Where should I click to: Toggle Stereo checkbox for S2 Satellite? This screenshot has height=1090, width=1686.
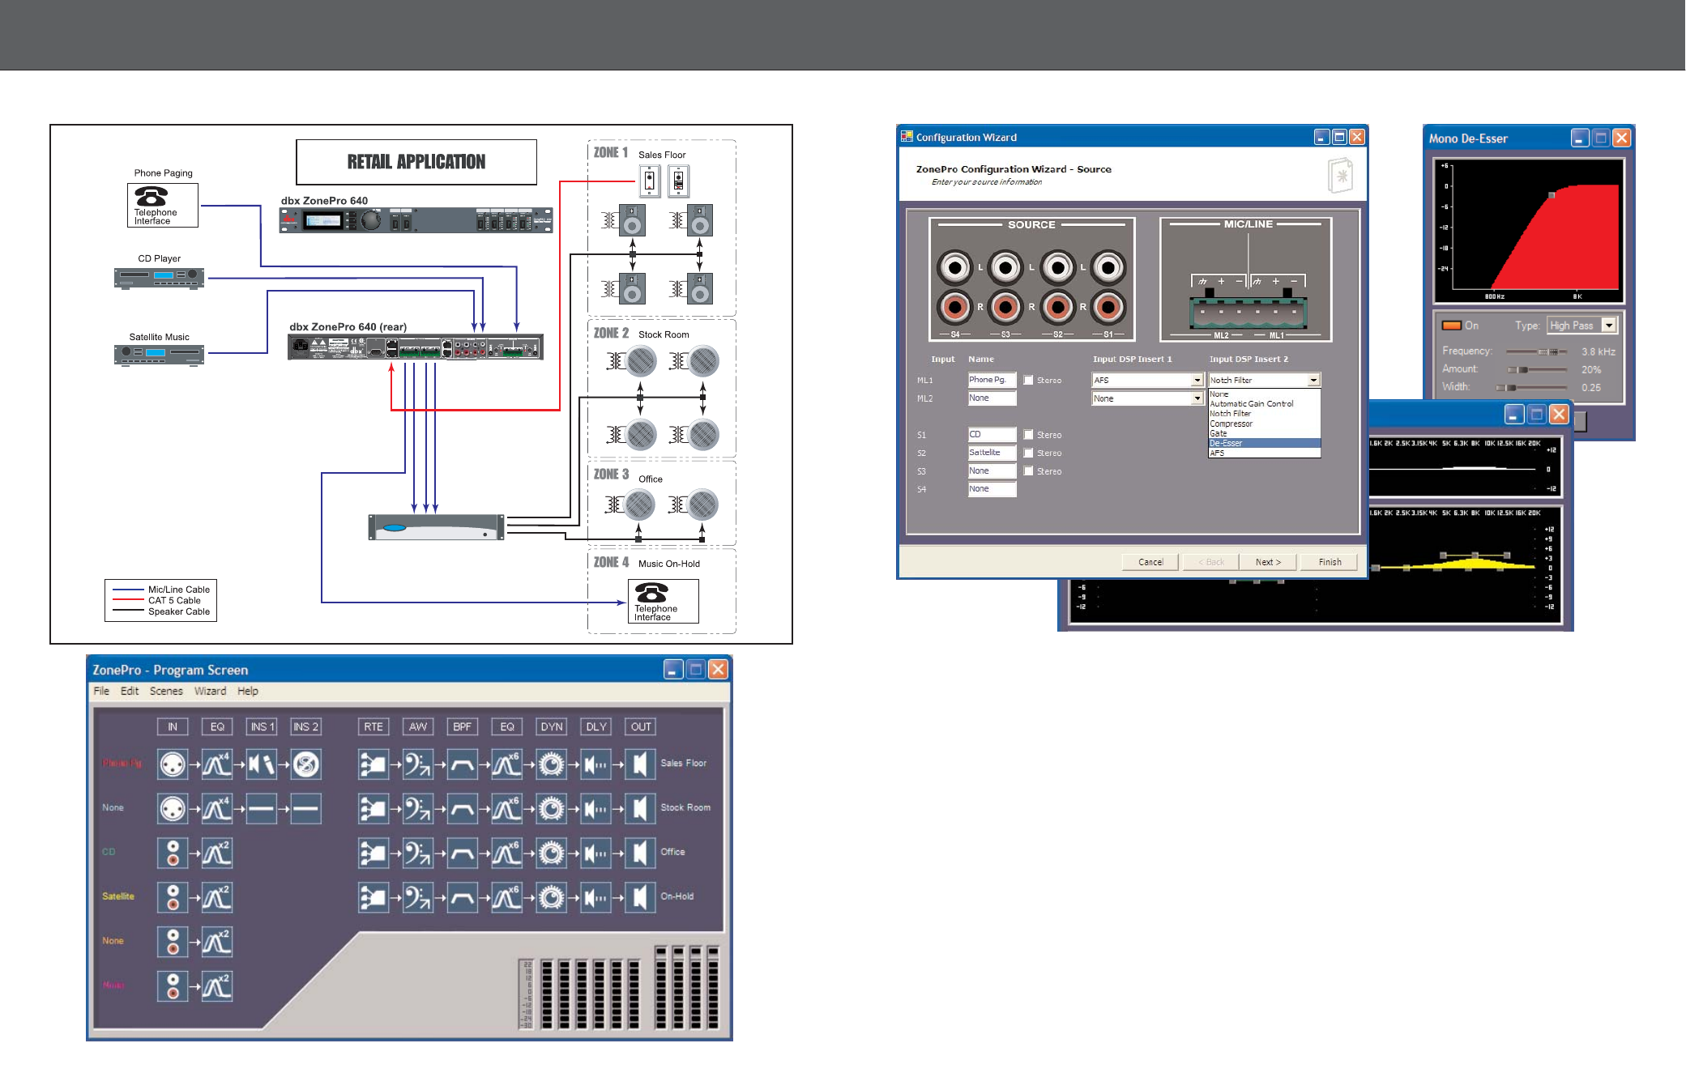[x=1028, y=453]
